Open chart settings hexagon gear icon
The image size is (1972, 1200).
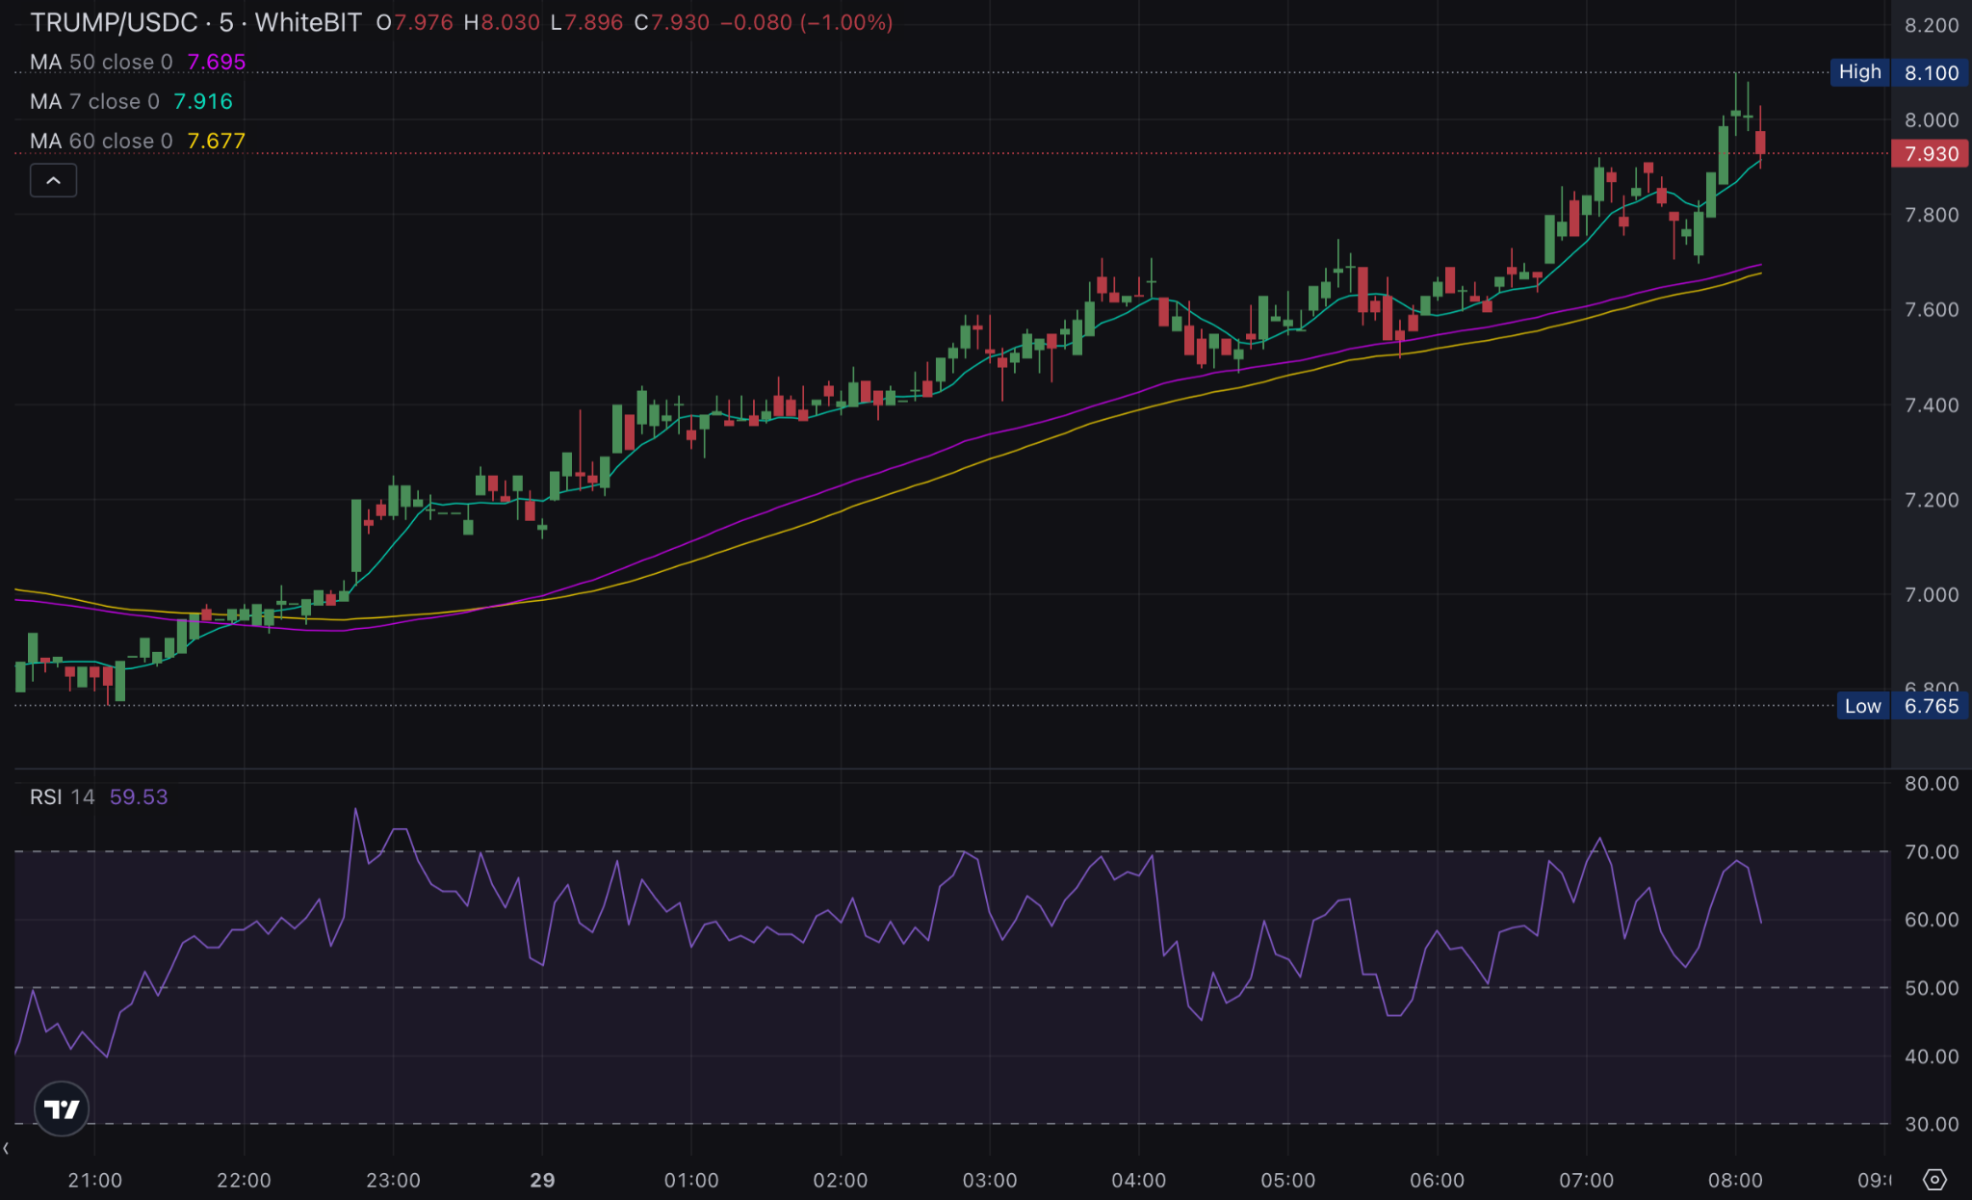click(x=1934, y=1180)
